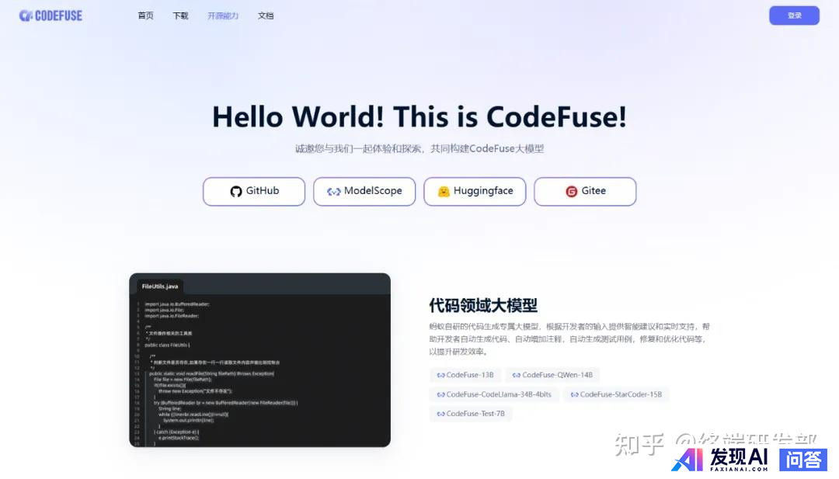Click the CodeFuse logo
Image resolution: width=839 pixels, height=479 pixels.
coord(50,16)
